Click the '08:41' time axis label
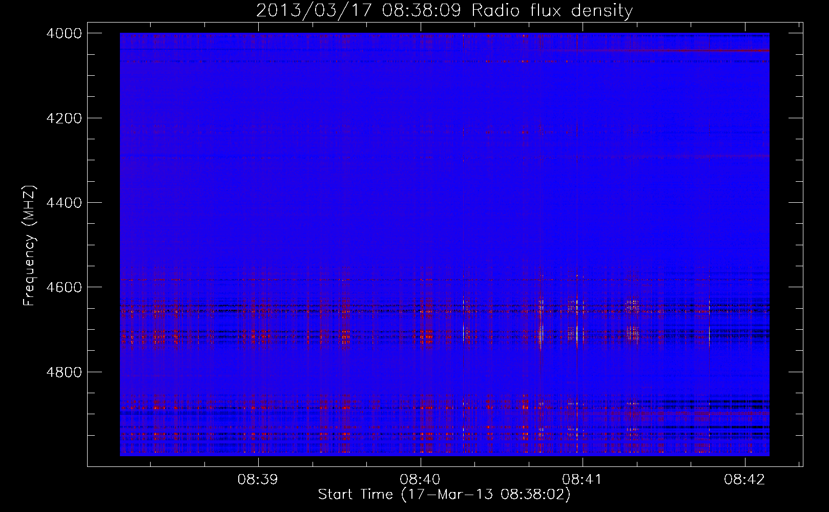829x512 pixels. tap(583, 479)
